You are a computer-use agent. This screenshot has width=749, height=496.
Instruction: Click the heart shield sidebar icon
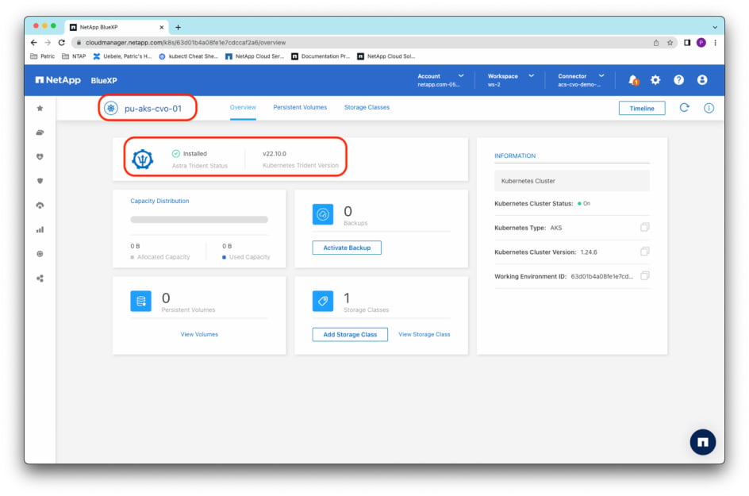tap(40, 156)
